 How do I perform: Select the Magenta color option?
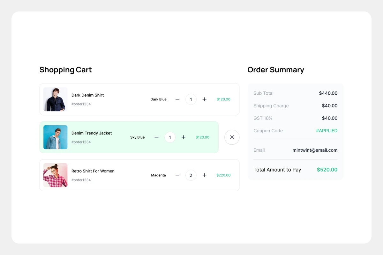point(158,175)
